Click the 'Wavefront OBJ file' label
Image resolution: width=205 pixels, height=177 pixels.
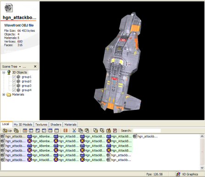tap(19, 25)
